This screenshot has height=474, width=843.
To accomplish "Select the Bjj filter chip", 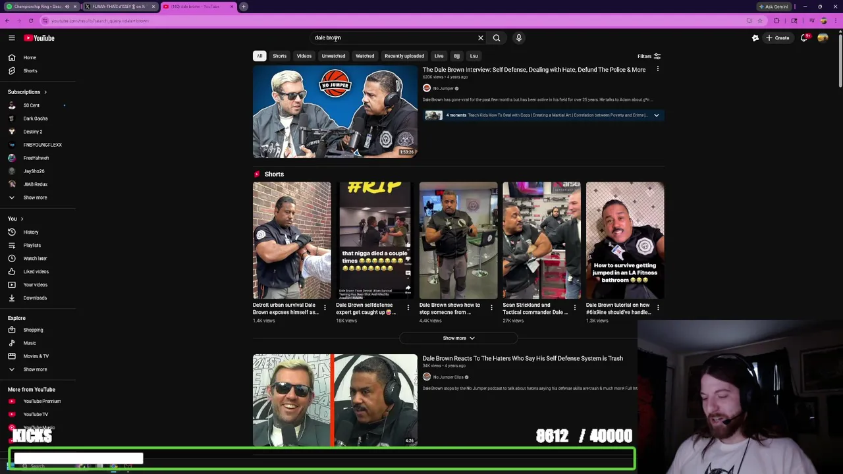I will 456,56.
